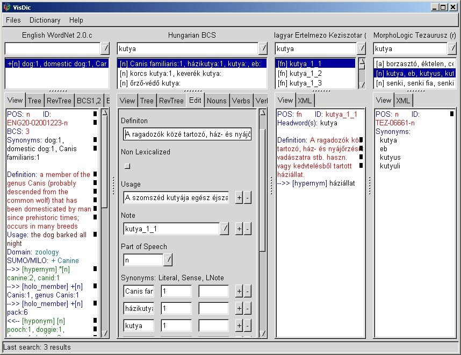Select the [fn] kutya_1_2 entry
The height and width of the screenshot is (355, 461).
pyautogui.click(x=315, y=73)
